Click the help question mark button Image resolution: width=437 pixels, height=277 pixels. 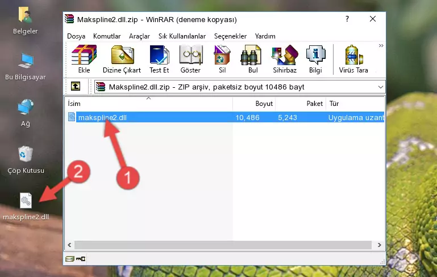pyautogui.click(x=347, y=19)
